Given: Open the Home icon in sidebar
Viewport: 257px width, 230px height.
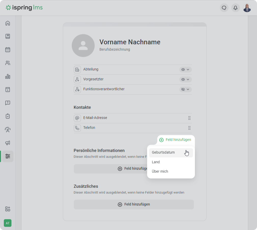Looking at the screenshot, I should point(8,23).
